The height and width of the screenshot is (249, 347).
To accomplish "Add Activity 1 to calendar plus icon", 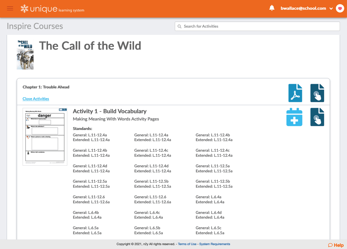I will [x=294, y=117].
